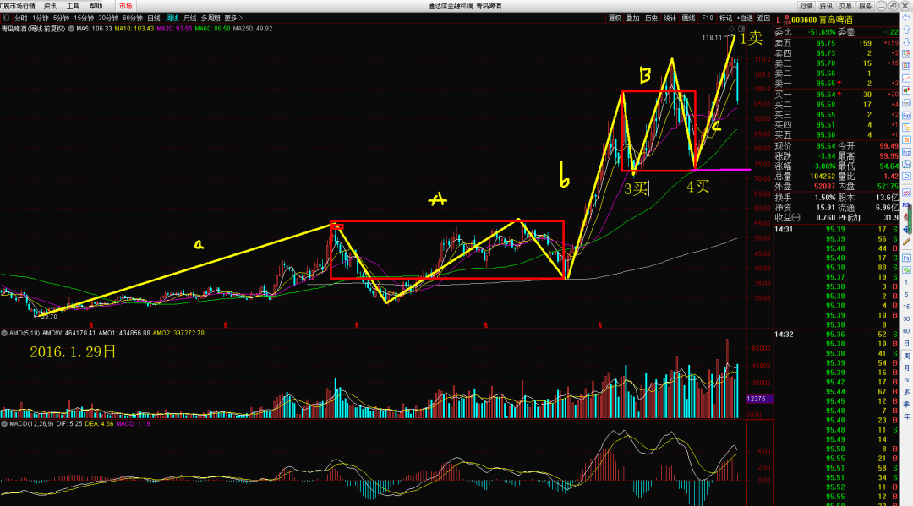The height and width of the screenshot is (506, 913).
Task: Open dropdown arrow beside 青岛啤酒(周线 前复权)
Action: coord(71,29)
